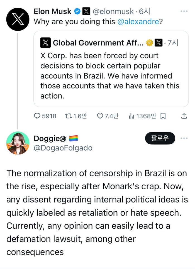
Task: Open Elon Musk's X profile avatar
Action: (18, 19)
